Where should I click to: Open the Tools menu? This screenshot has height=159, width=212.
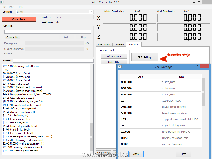click(12, 7)
